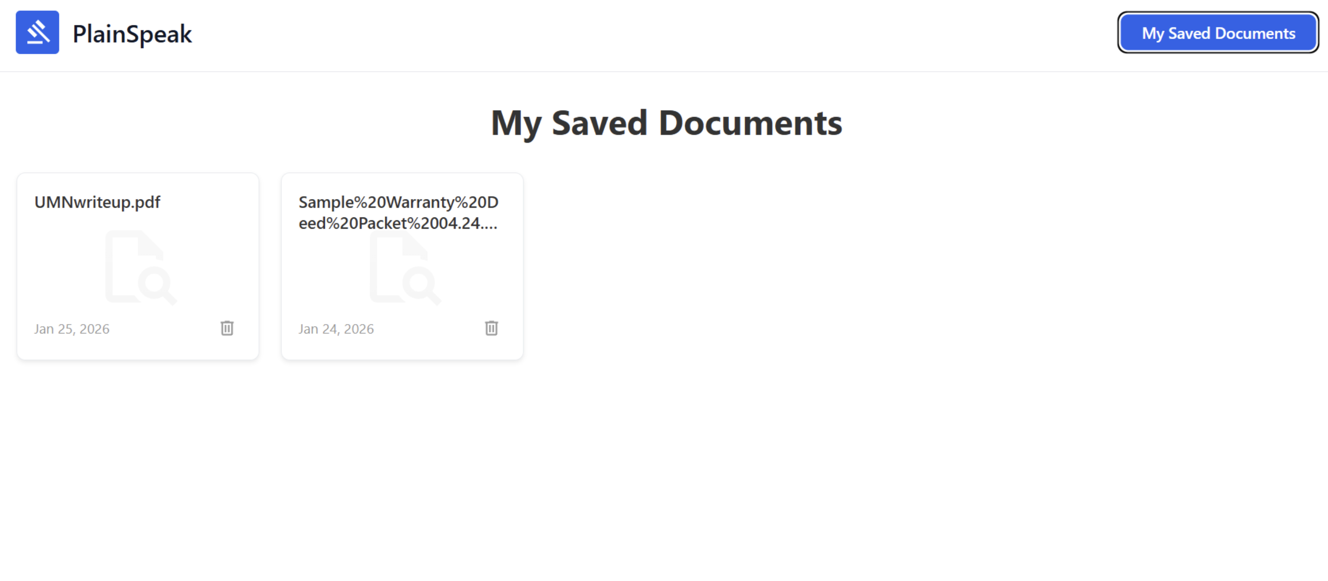The image size is (1328, 581).
Task: Click magnifying glass glyph on Sample Warranty card
Action: [421, 285]
